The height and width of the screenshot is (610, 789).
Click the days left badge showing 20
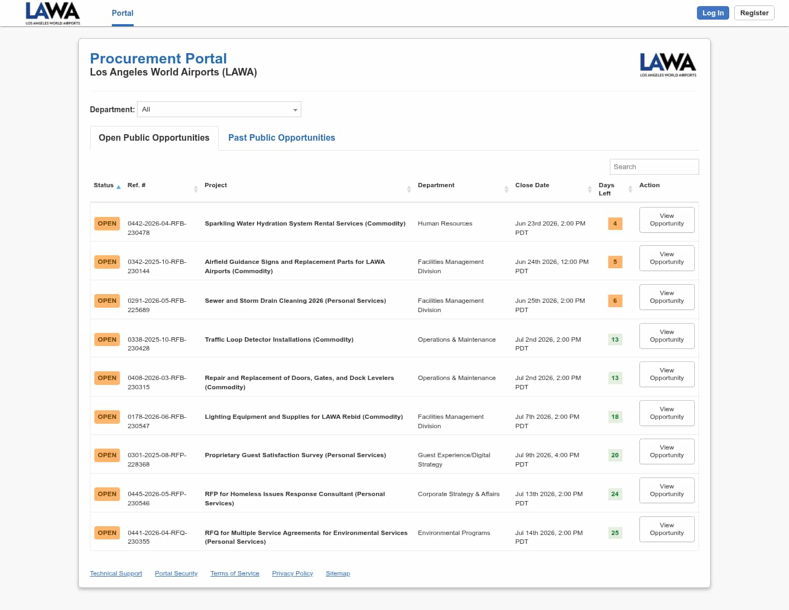click(615, 455)
